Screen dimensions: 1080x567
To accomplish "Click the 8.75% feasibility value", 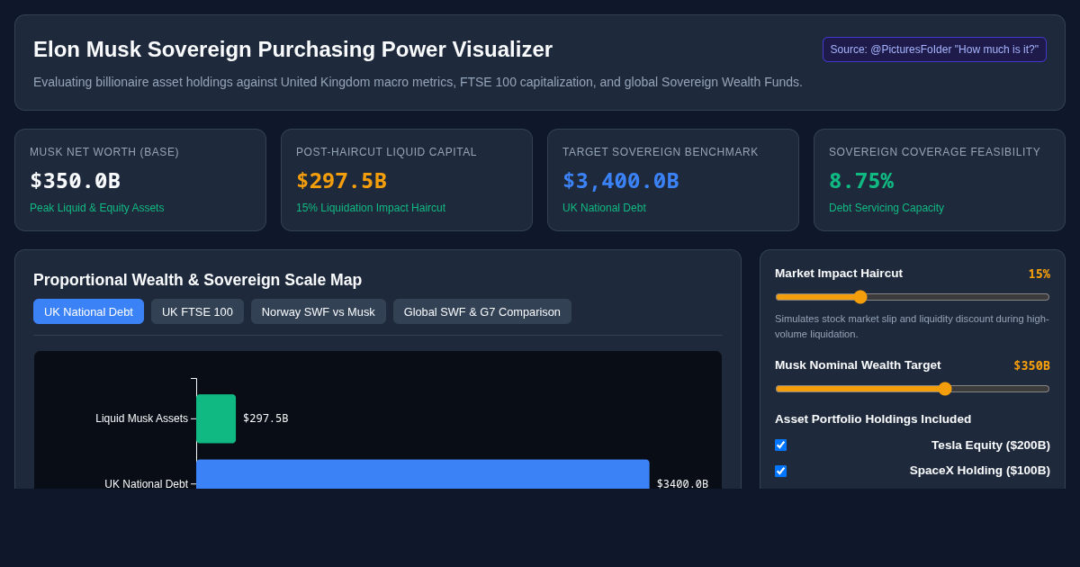I will [861, 181].
